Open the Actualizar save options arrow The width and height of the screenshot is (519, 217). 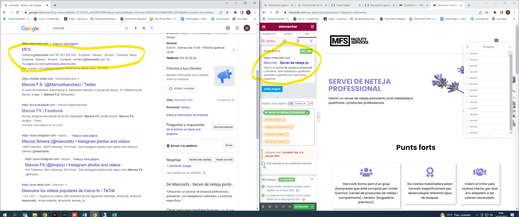[x=312, y=207]
